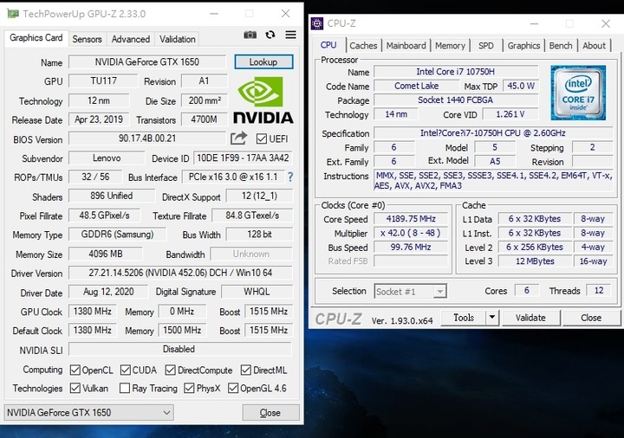Click Multiplier value x 42.0 (8 - 48)
Image resolution: width=624 pixels, height=438 pixels.
411,233
